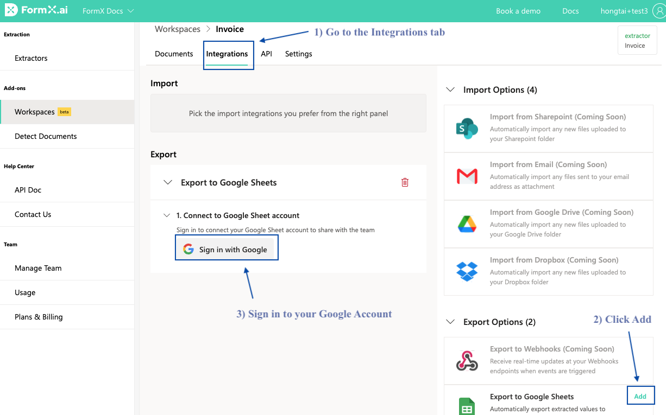Click the import integrations placeholder message
The image size is (666, 415).
(x=288, y=113)
